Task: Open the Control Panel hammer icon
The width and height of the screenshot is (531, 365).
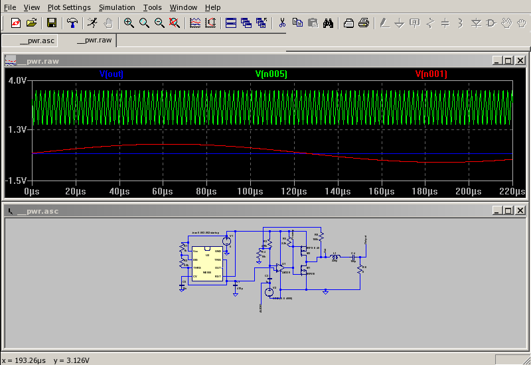Action: [x=72, y=23]
